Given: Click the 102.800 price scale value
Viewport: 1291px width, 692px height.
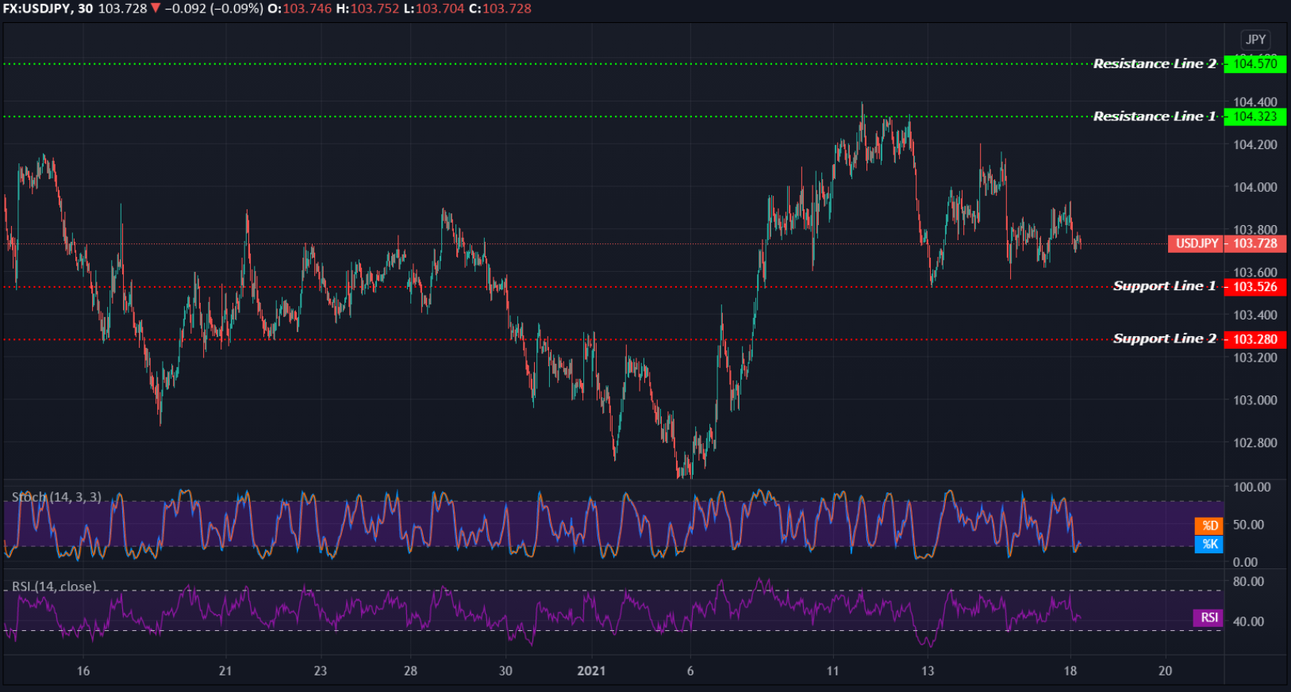Looking at the screenshot, I should click(x=1255, y=443).
